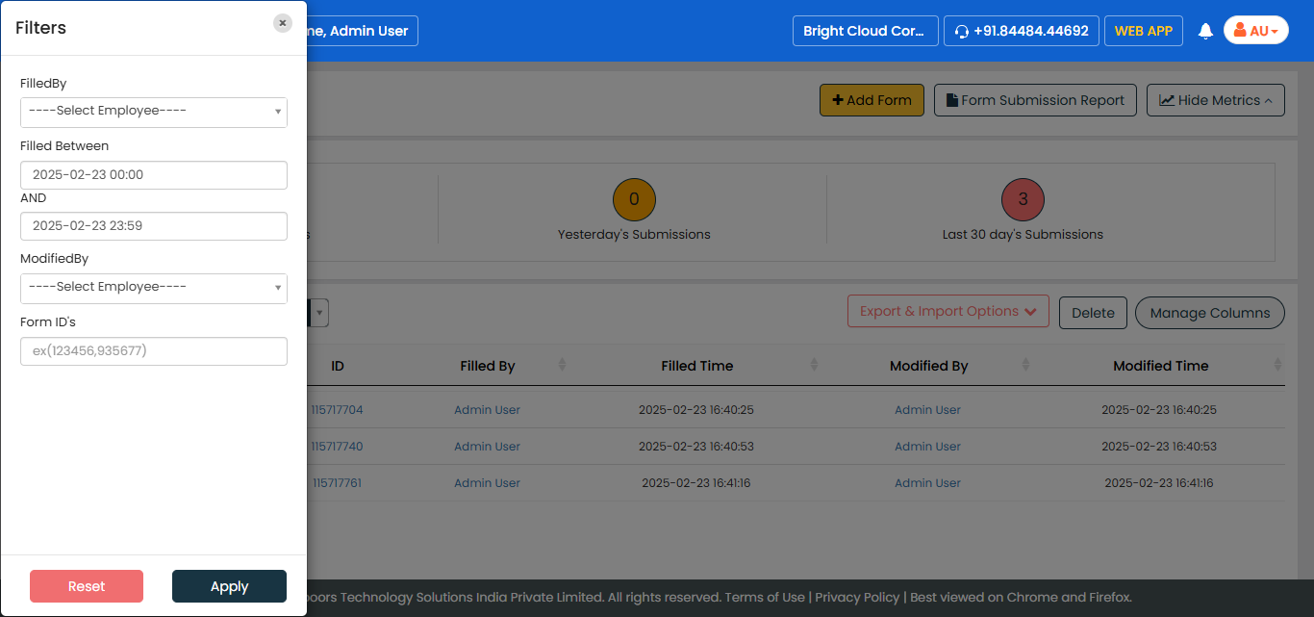The image size is (1314, 617).
Task: Click the headset support phone number
Action: point(1021,31)
